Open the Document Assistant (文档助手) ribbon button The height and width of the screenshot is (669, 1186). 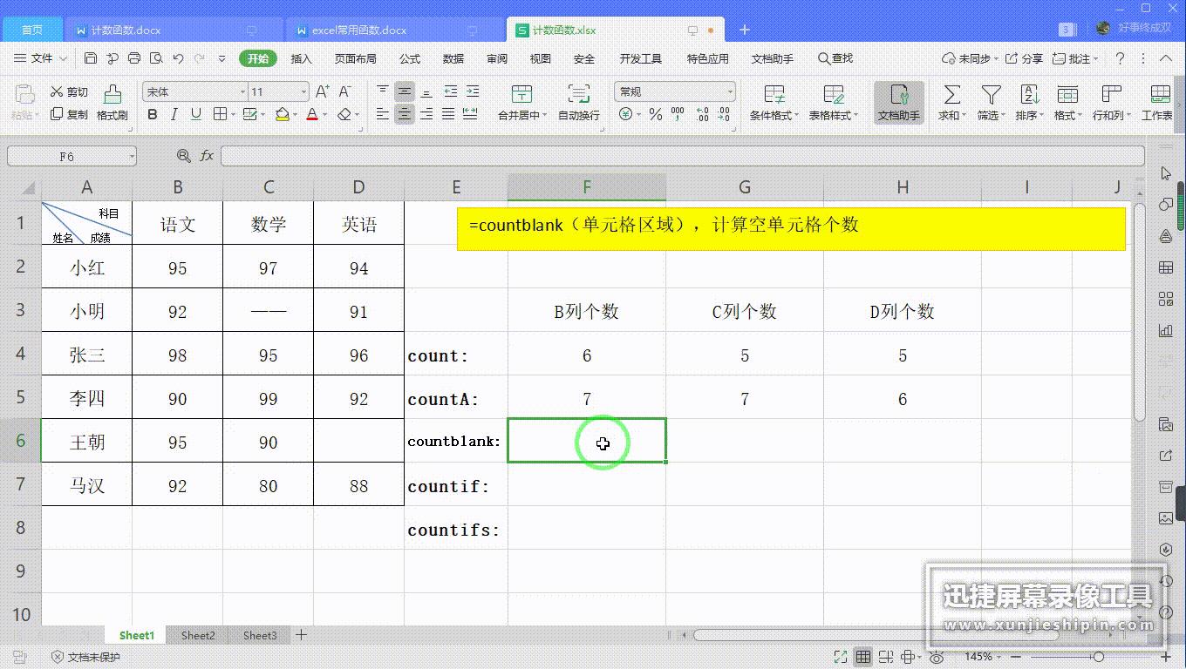coord(899,103)
